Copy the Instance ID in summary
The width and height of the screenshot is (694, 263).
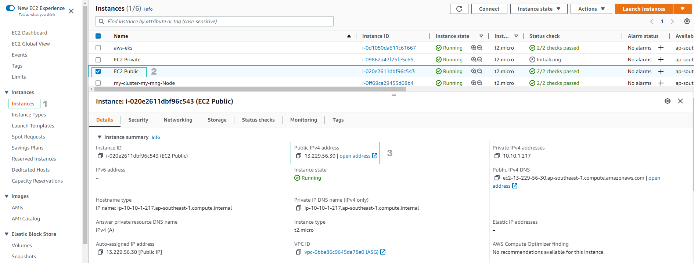coord(100,156)
